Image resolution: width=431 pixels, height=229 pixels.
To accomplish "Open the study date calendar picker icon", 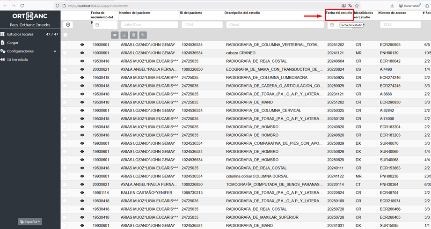I will (x=332, y=25).
